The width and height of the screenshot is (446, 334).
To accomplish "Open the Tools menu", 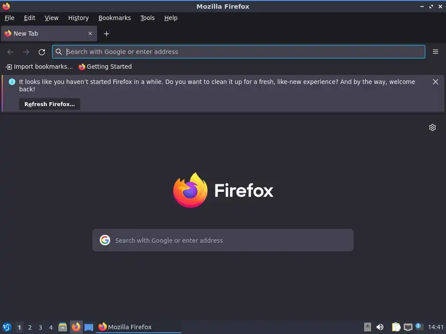I will (147, 18).
